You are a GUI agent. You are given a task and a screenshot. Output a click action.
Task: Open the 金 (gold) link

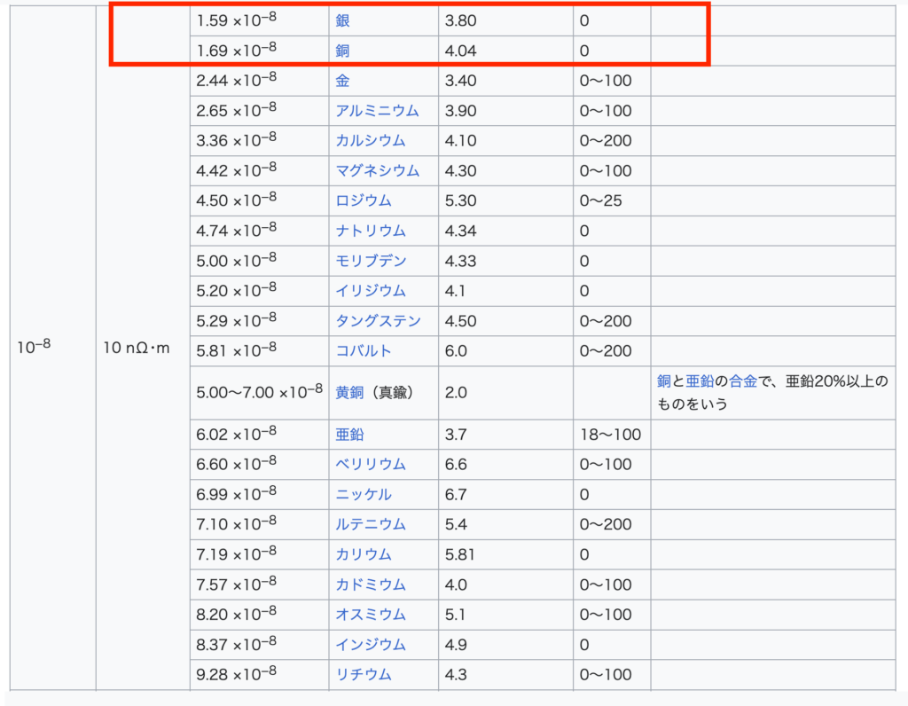tap(342, 81)
